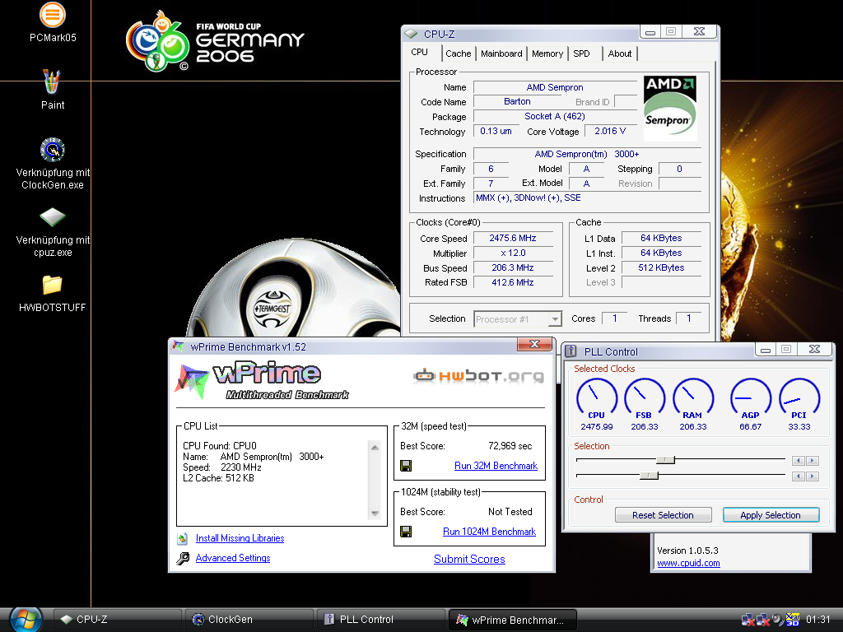
Task: Click the 01:31 taskbar clock
Action: 817,620
